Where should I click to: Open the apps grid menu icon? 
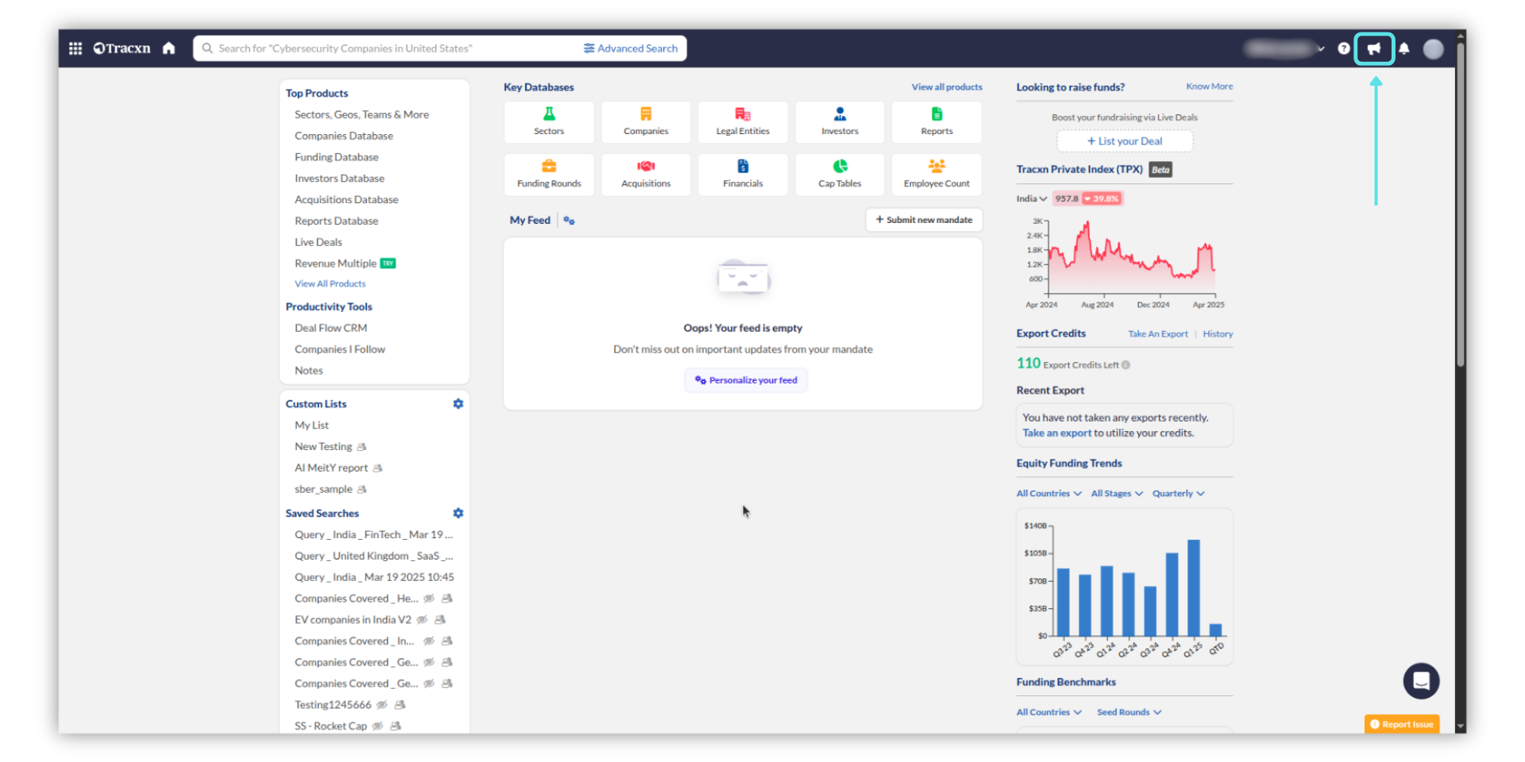tap(75, 48)
